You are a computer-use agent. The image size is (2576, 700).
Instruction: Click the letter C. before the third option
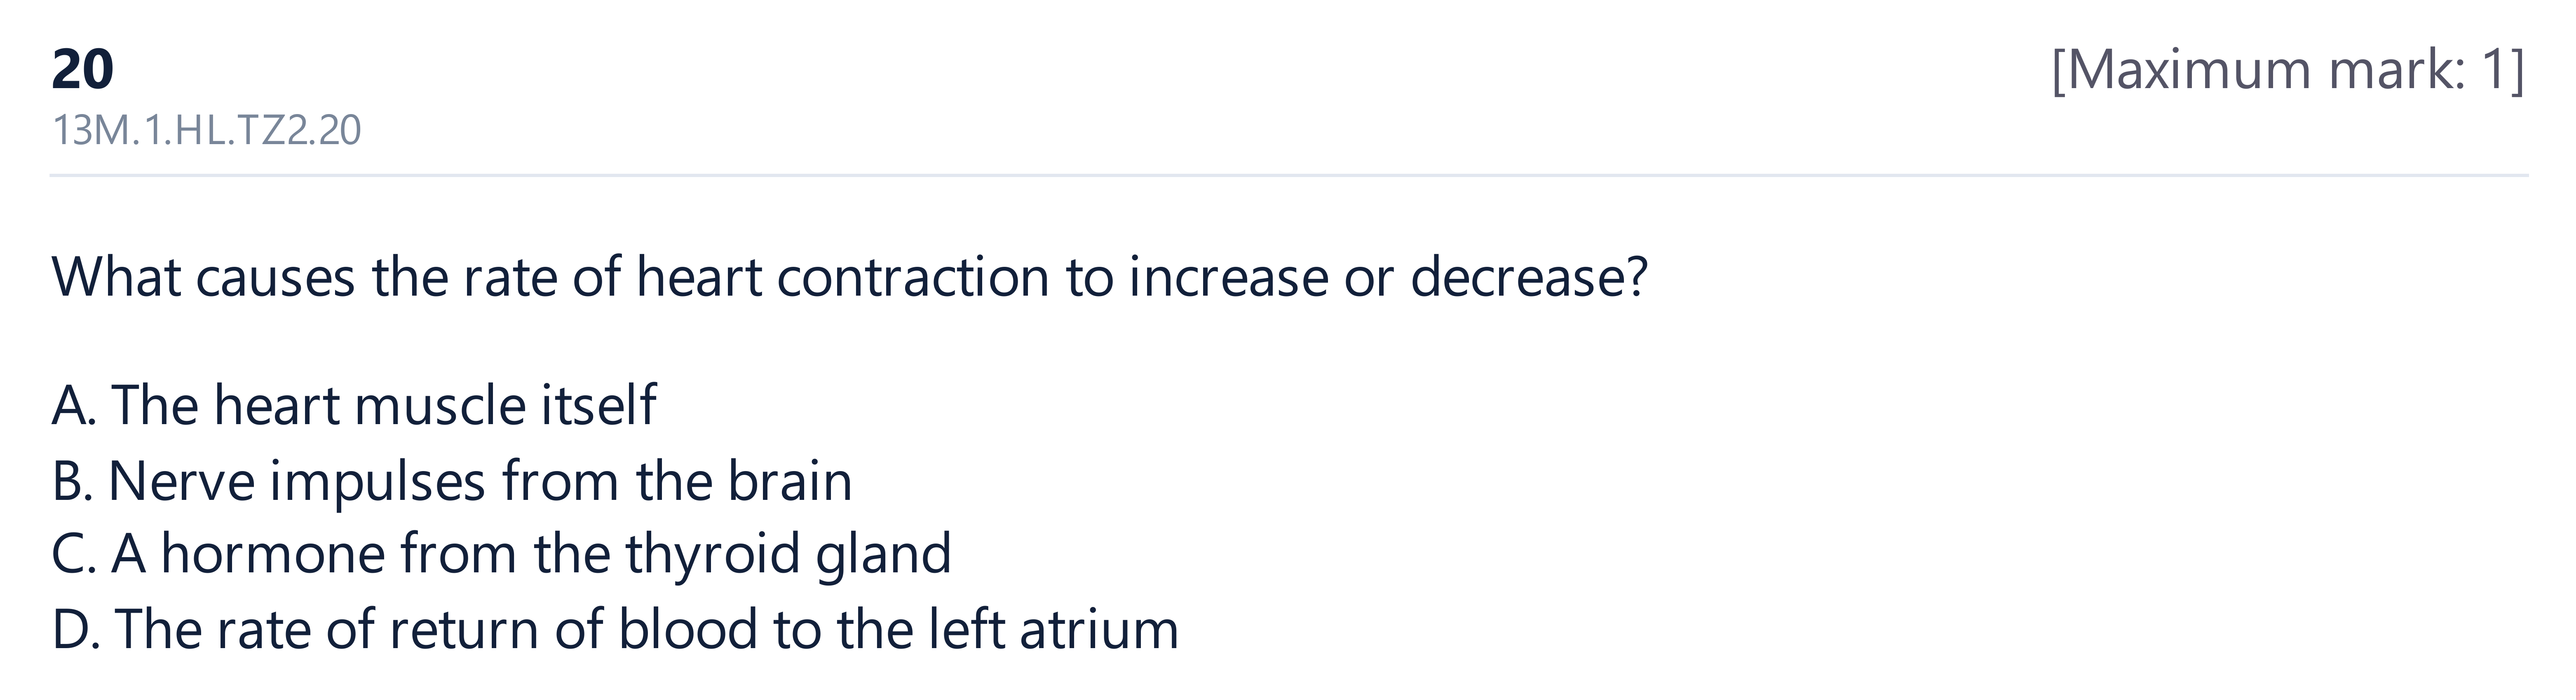coord(75,554)
